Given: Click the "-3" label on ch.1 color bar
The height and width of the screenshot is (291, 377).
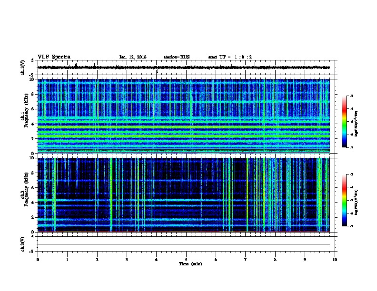Looking at the screenshot, I should click(x=351, y=96).
